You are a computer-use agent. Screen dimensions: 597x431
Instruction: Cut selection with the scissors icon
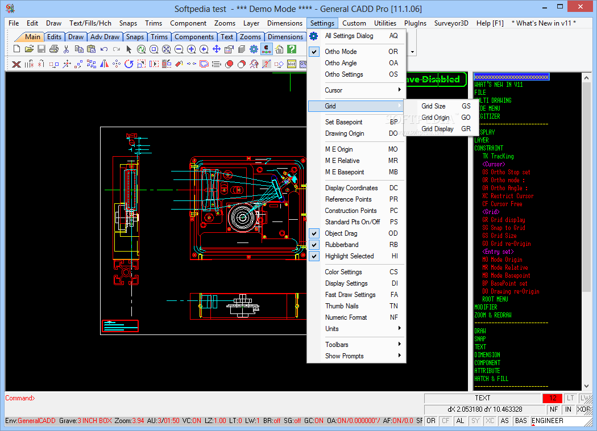tap(67, 49)
